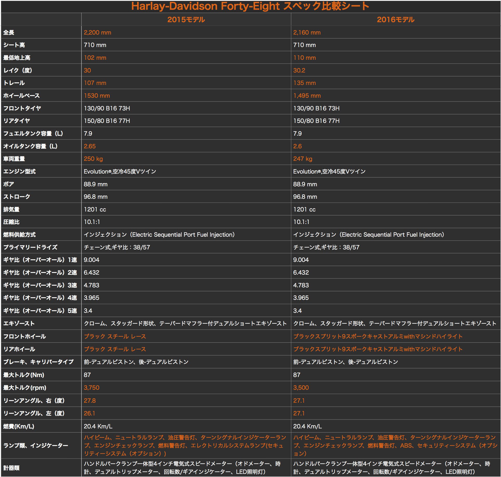Select the '247 kg' weight value
This screenshot has width=501, height=477.
click(303, 159)
